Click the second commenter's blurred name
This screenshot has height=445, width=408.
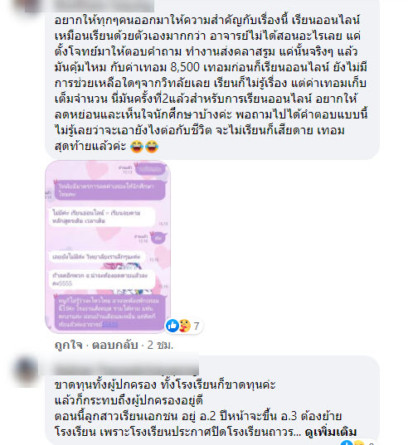[x=126, y=369]
